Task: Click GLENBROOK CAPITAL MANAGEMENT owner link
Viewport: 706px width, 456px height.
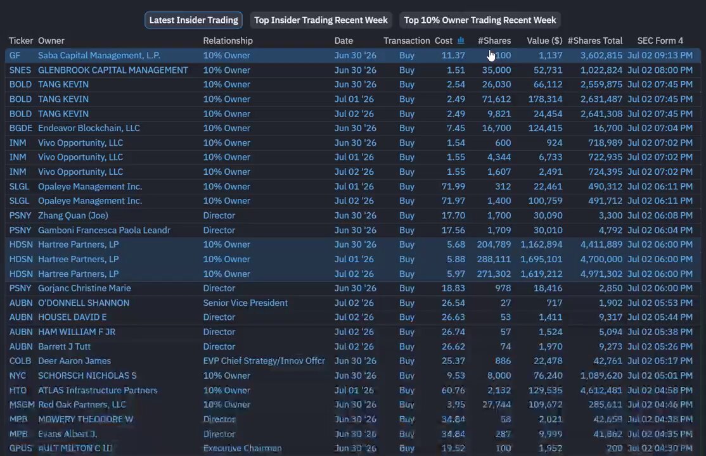Action: 113,70
